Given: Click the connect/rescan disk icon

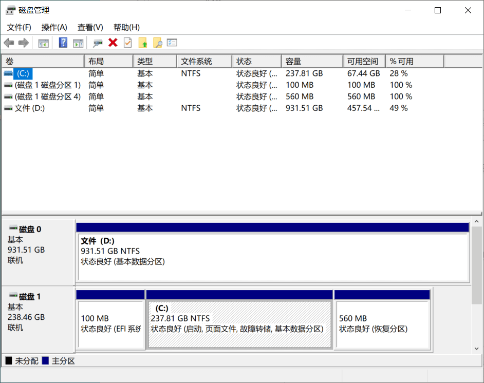Looking at the screenshot, I should (98, 43).
